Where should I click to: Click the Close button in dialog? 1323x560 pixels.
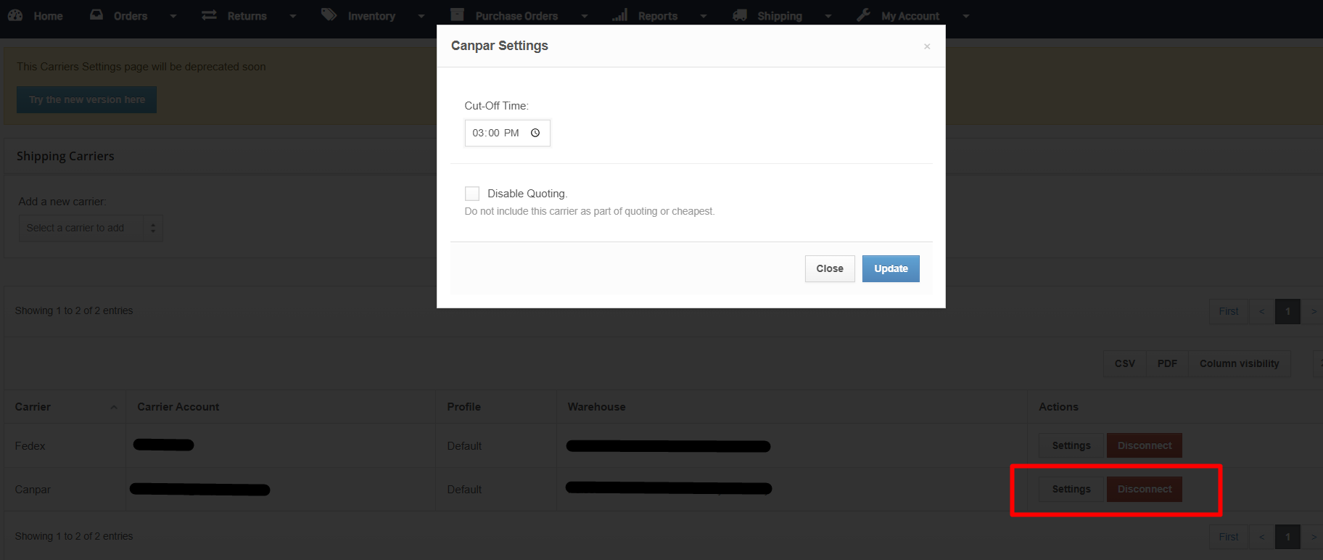tap(829, 268)
